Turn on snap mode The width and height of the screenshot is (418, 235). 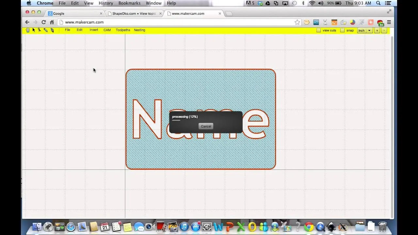(342, 30)
